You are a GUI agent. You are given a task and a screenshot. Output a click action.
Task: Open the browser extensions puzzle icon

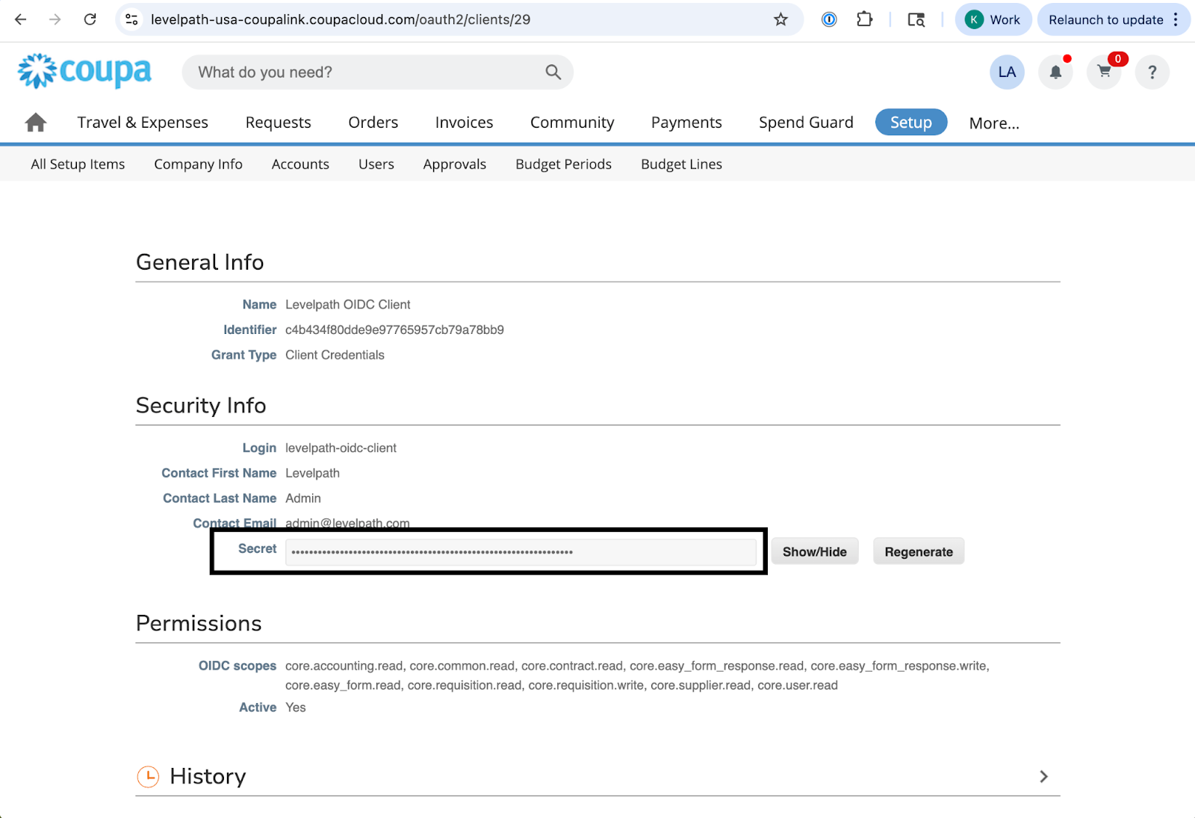pos(864,20)
